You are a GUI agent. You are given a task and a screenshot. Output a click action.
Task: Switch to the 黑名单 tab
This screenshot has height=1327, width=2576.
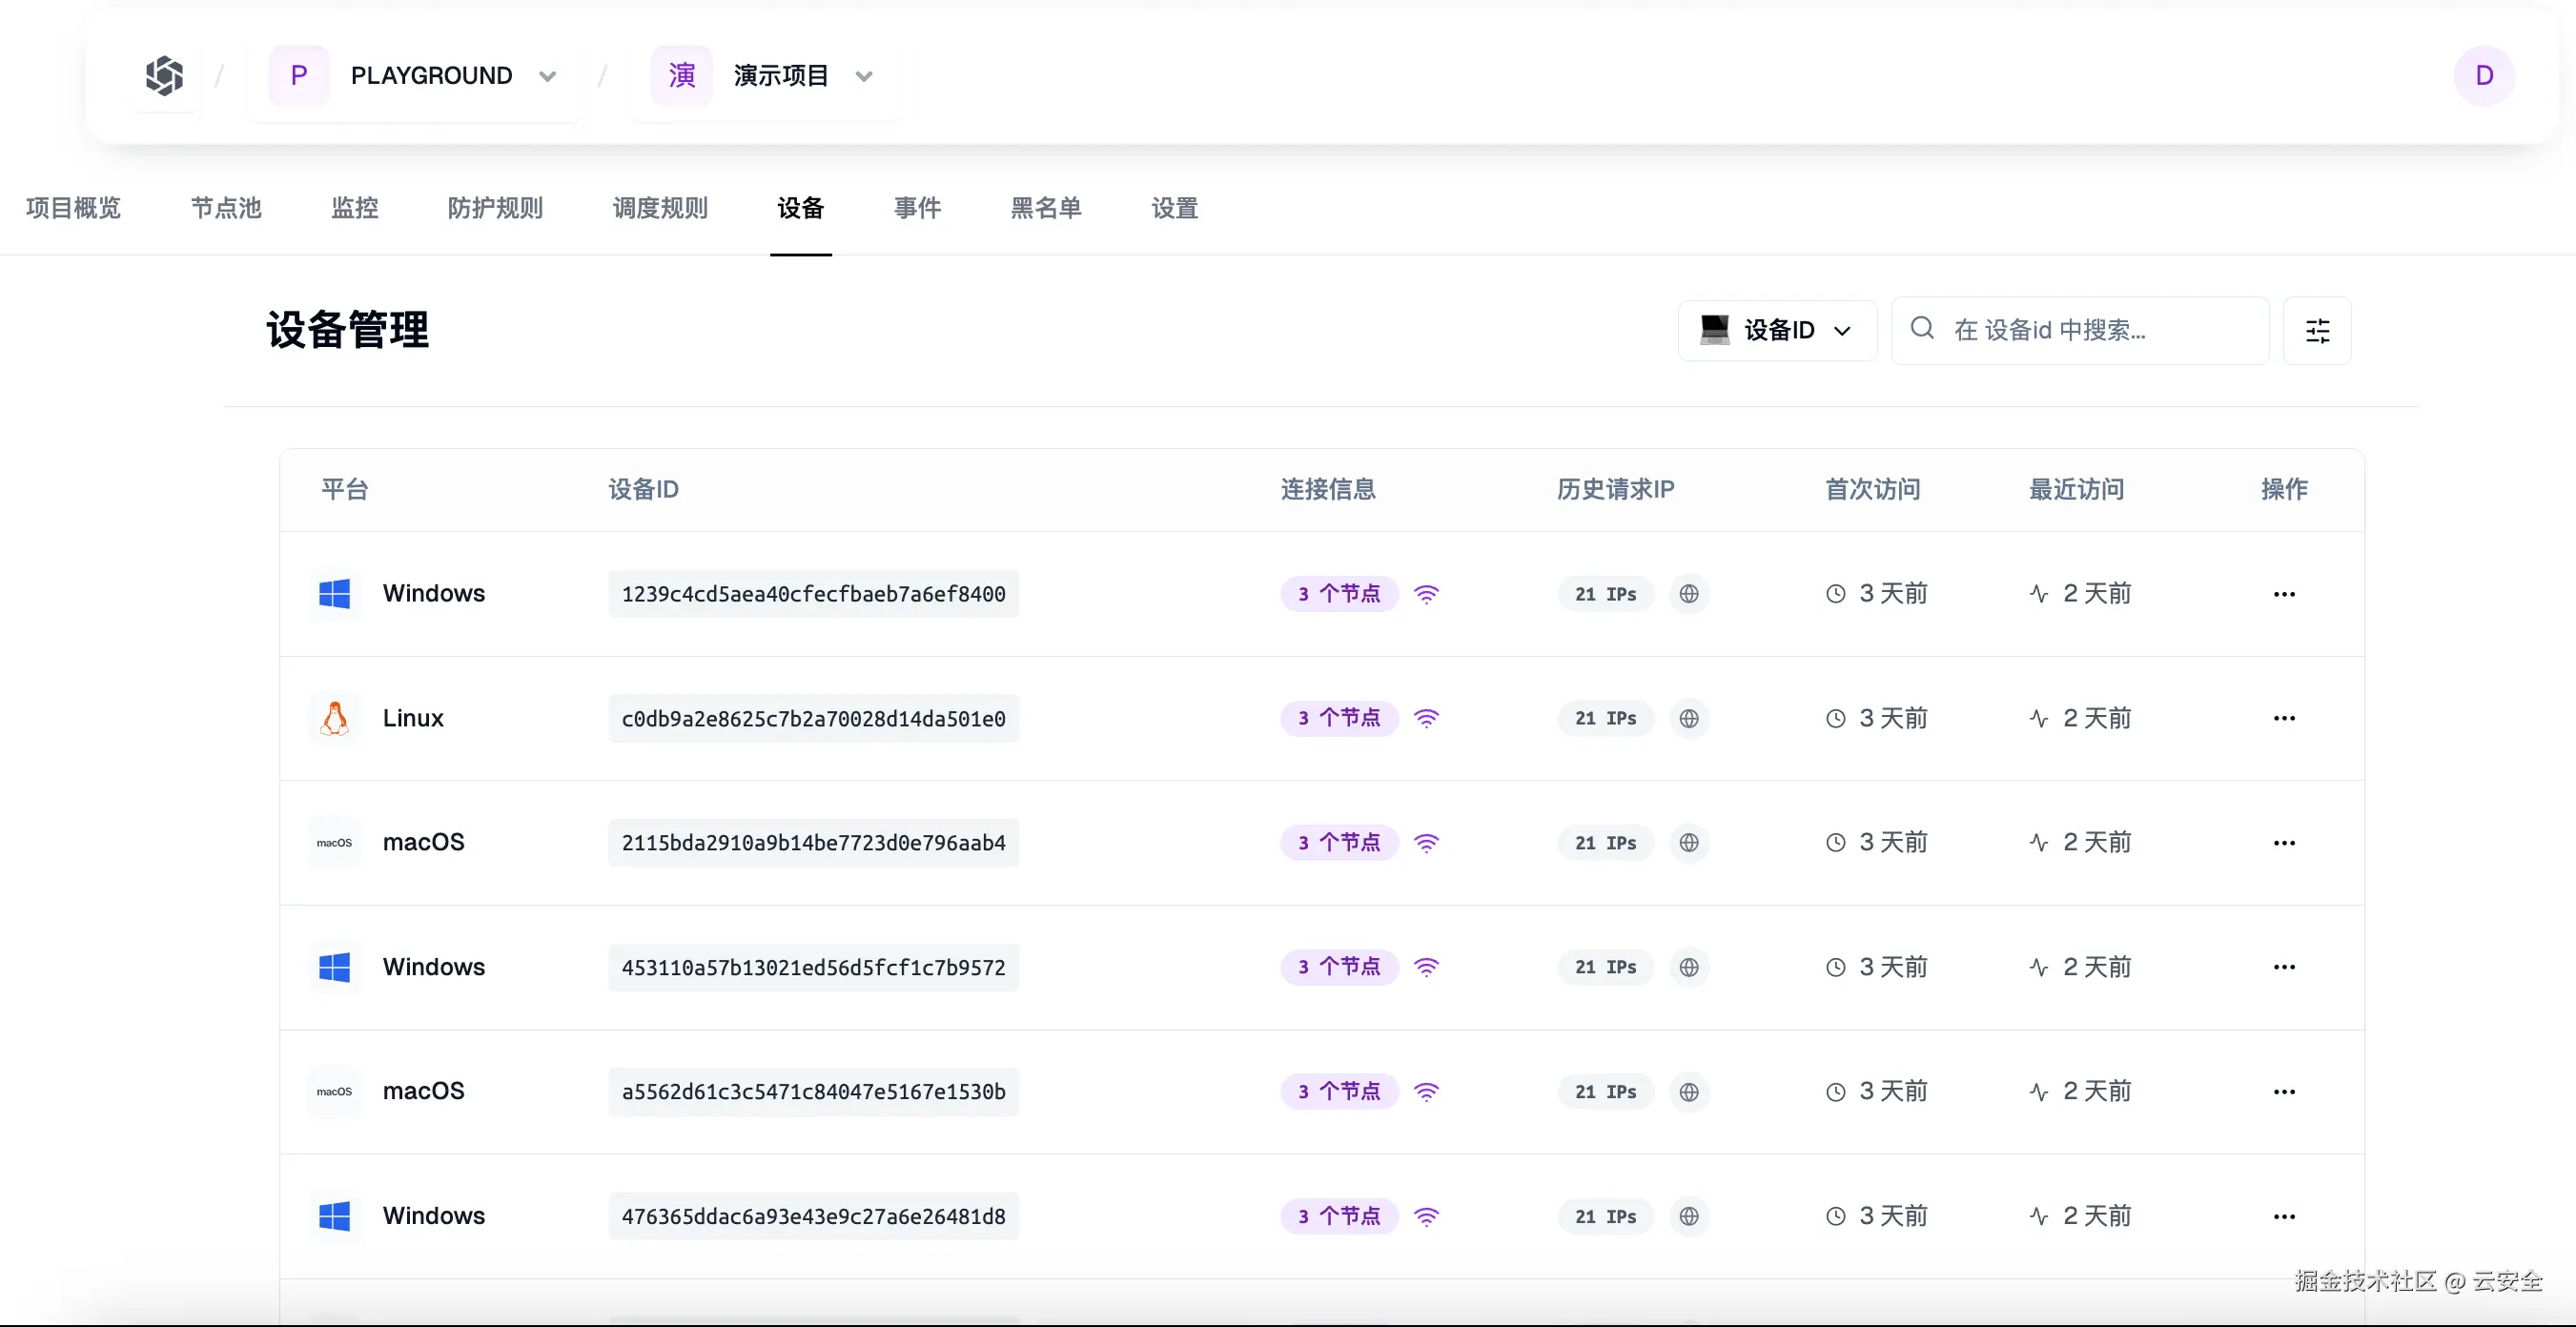pos(1046,208)
